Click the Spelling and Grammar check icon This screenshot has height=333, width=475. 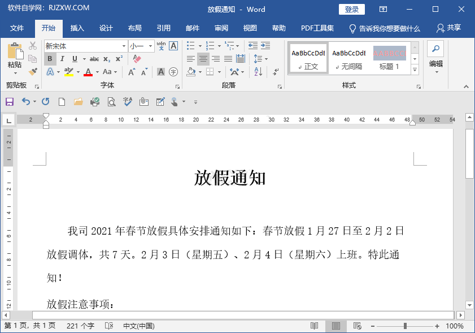[127, 102]
